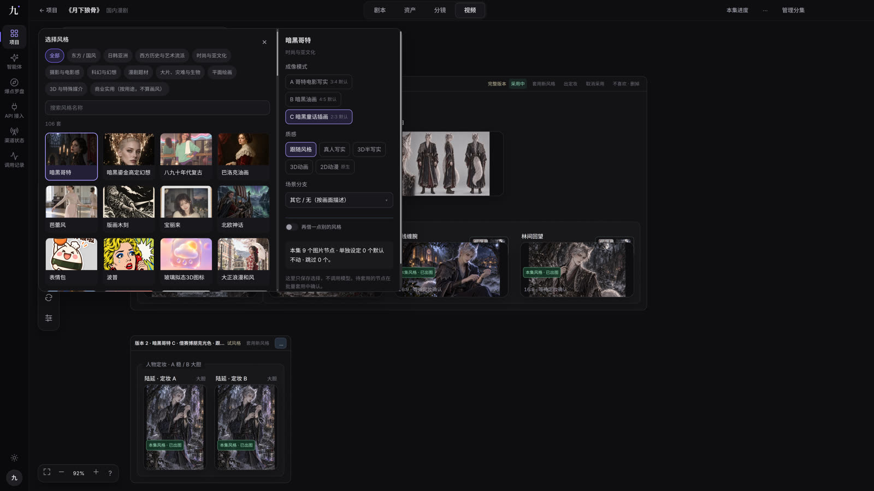This screenshot has width=874, height=491.
Task: Click the refresh icon in left toolbar
Action: (49, 297)
